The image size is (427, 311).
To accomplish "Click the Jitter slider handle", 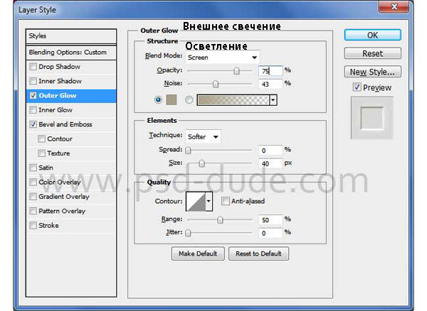I will 188,233.
